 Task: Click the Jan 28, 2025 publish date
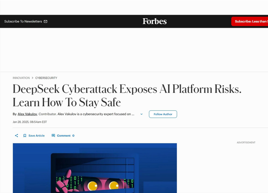click(29, 122)
